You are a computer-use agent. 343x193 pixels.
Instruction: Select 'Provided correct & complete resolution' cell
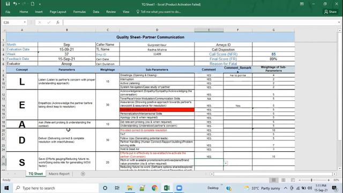157,130
